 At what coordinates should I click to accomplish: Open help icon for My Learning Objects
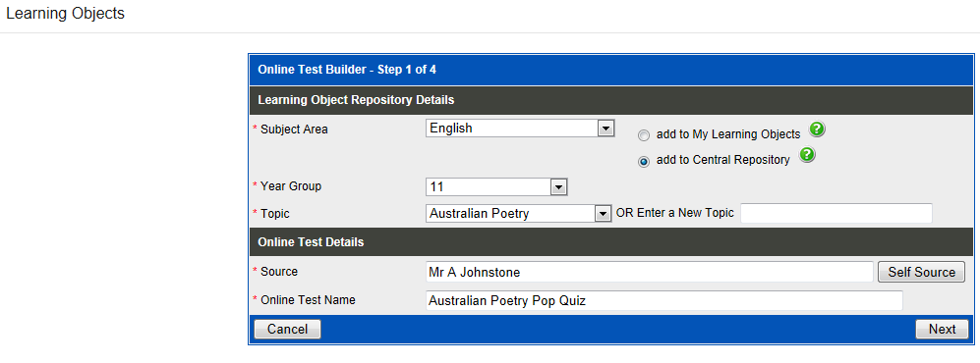pyautogui.click(x=817, y=130)
